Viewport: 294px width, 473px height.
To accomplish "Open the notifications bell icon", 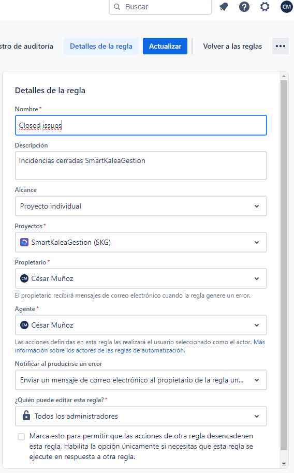I will point(224,7).
